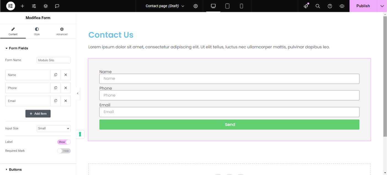Switch to the Advanced tab
Viewport: 387px width, 175px height.
click(62, 31)
